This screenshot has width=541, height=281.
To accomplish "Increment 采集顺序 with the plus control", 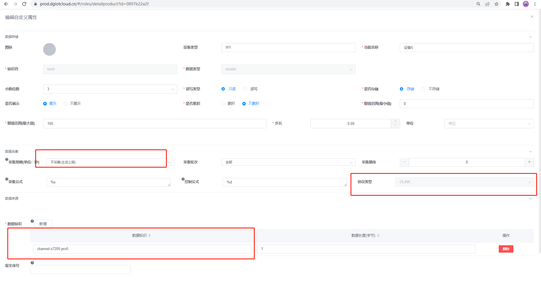I will 529,162.
